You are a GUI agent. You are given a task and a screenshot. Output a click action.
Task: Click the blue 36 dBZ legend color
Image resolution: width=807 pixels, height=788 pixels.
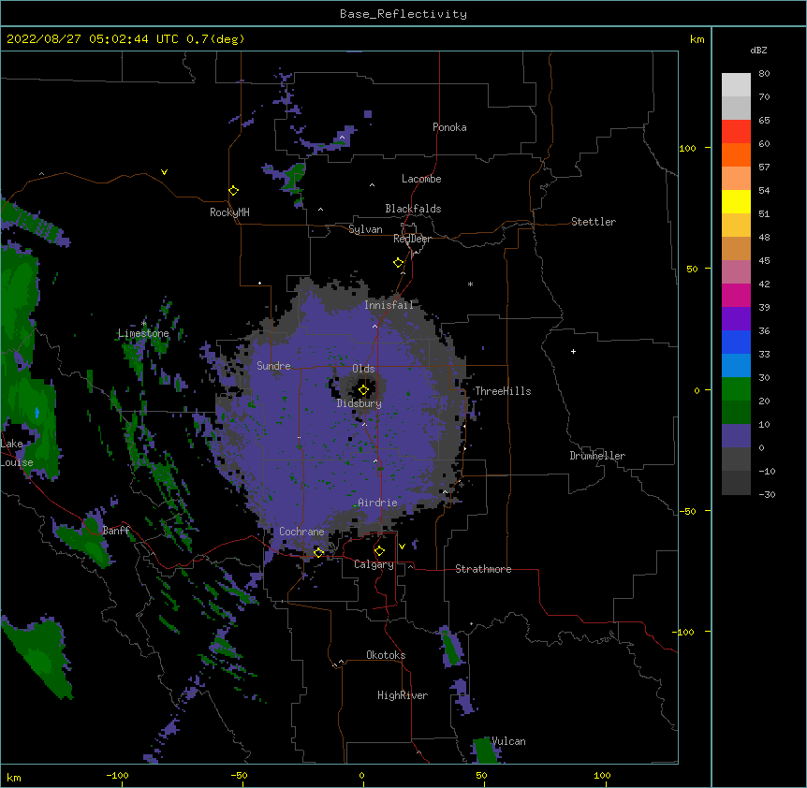coord(736,342)
